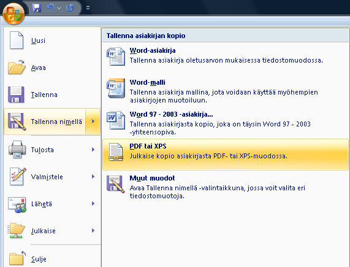Click the Word-asiakirja document icon
The image size is (350, 267).
116,56
